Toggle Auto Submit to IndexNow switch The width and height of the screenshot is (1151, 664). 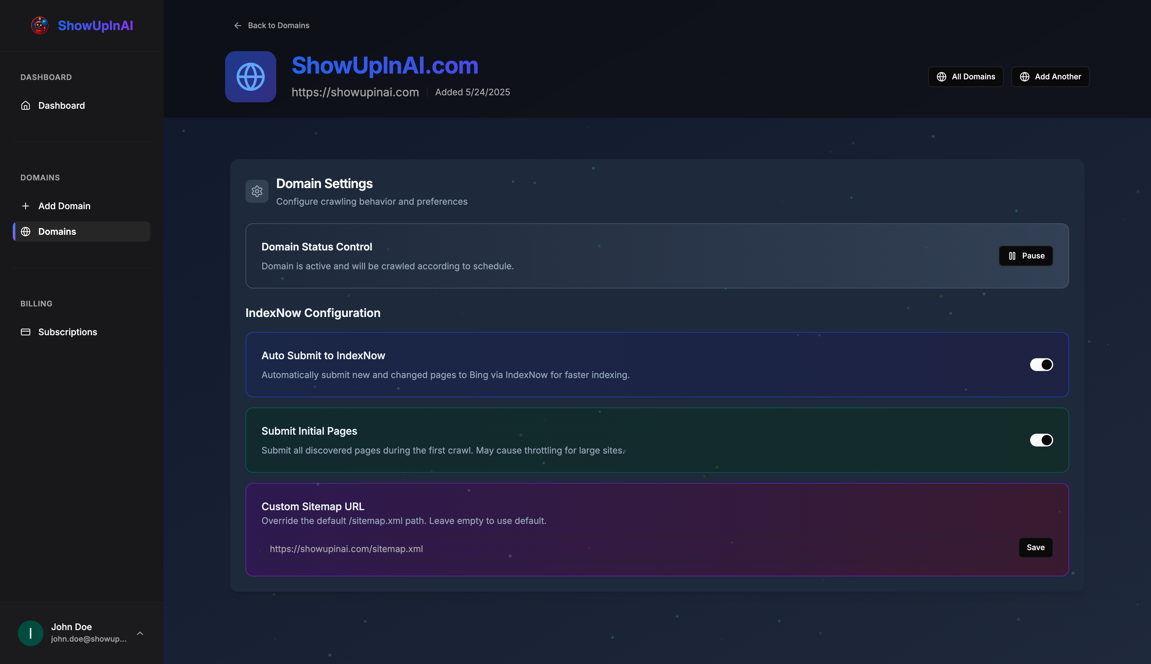tap(1041, 364)
